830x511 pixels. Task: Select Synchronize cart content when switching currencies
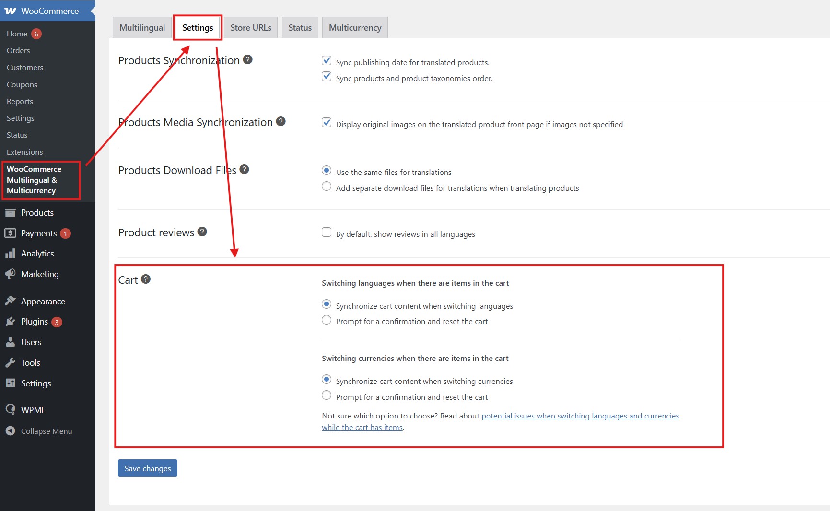pos(327,379)
